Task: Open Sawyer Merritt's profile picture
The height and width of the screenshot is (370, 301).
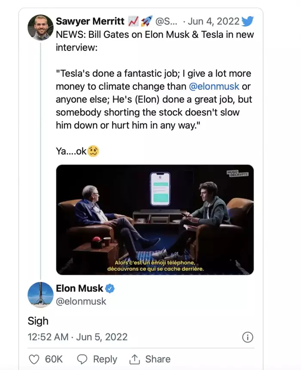Action: (x=40, y=28)
